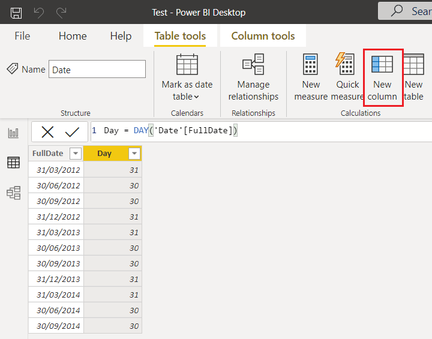Click the New column button
This screenshot has height=339, width=432.
(x=383, y=78)
